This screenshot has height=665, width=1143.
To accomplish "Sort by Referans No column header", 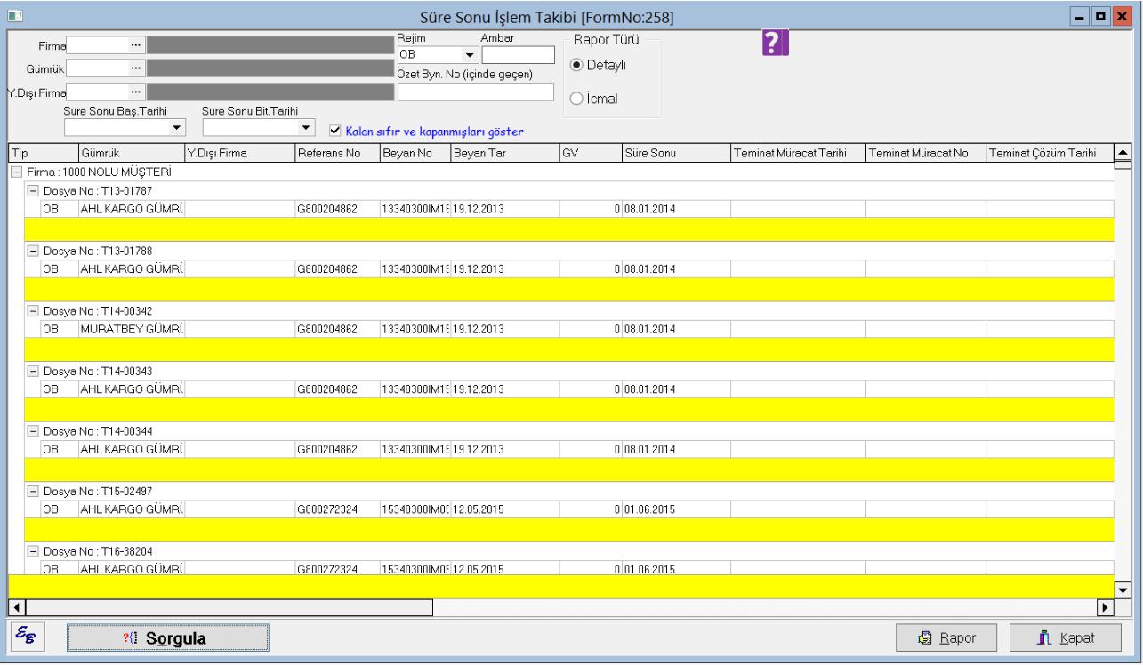I will pyautogui.click(x=336, y=154).
